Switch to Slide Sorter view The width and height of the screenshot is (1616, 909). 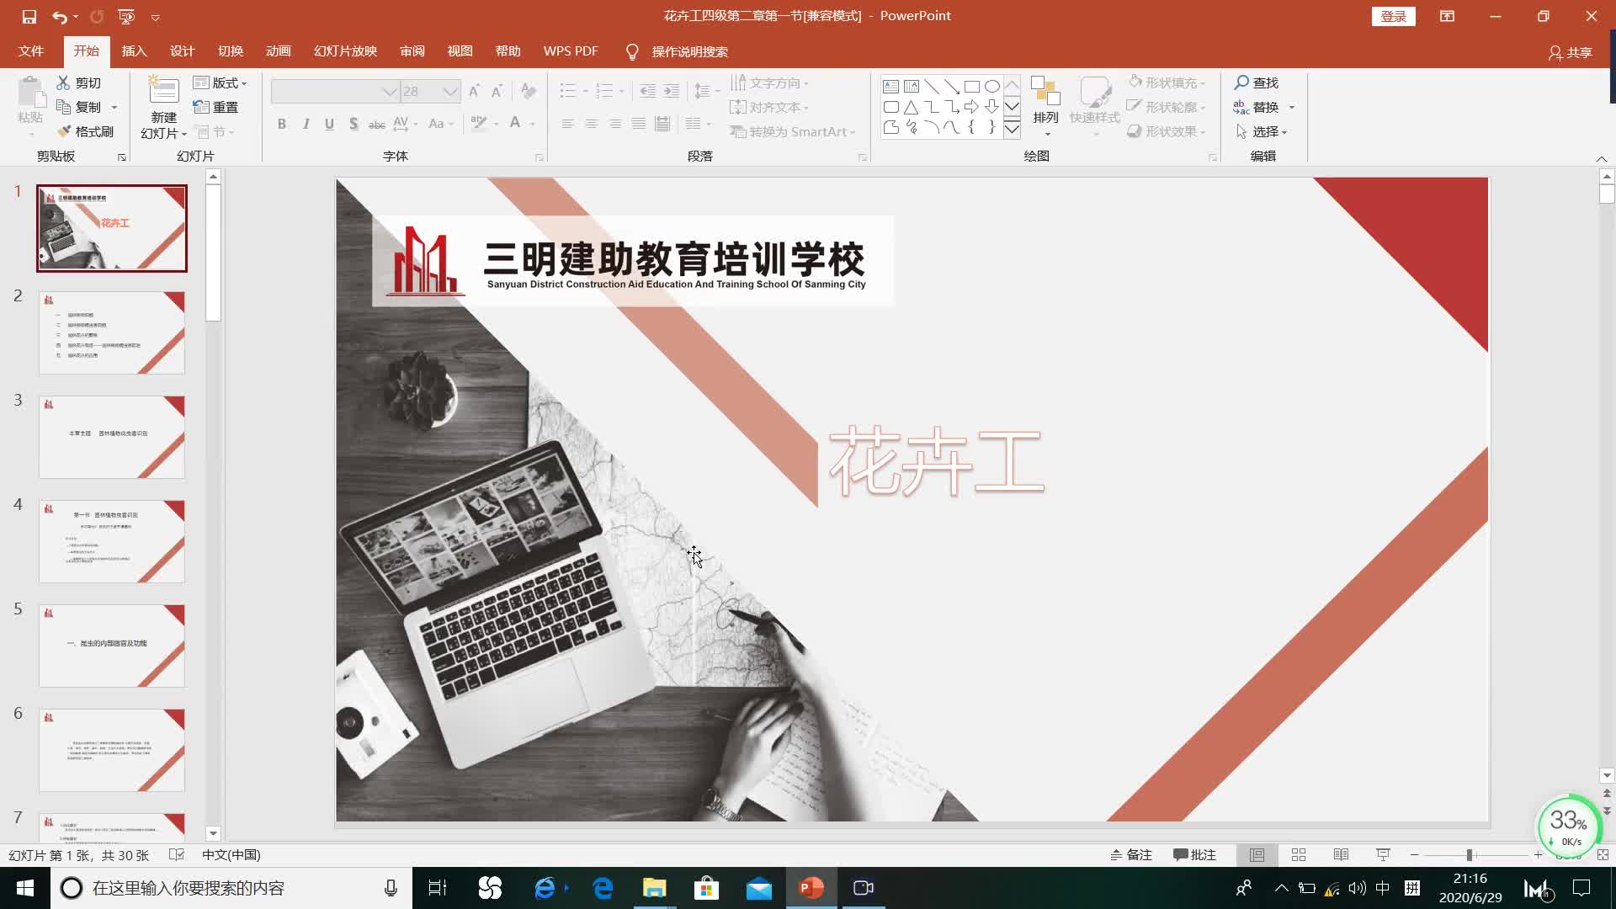[1299, 854]
